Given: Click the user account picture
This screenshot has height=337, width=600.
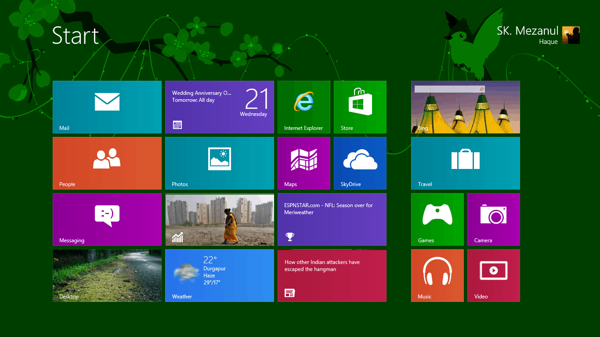Looking at the screenshot, I should 571,35.
